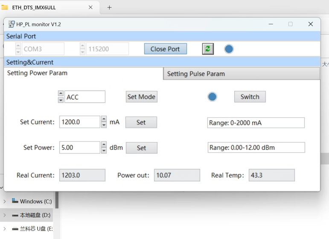
Task: Toggle laser output with Switch button
Action: tap(250, 97)
